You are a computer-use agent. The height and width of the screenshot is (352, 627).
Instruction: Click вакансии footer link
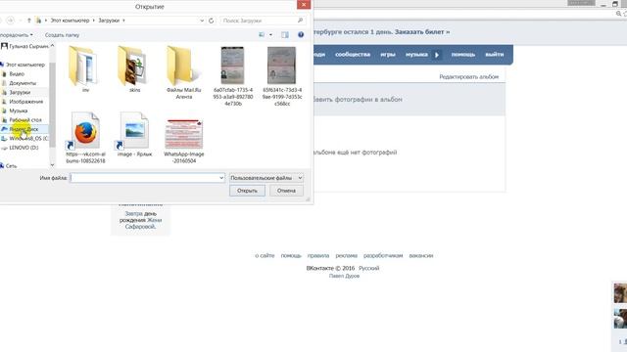point(421,255)
